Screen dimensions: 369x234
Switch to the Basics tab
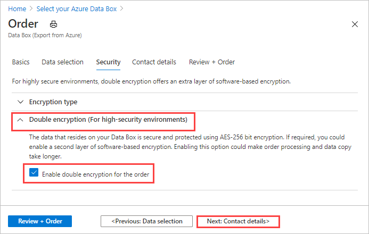click(x=21, y=62)
